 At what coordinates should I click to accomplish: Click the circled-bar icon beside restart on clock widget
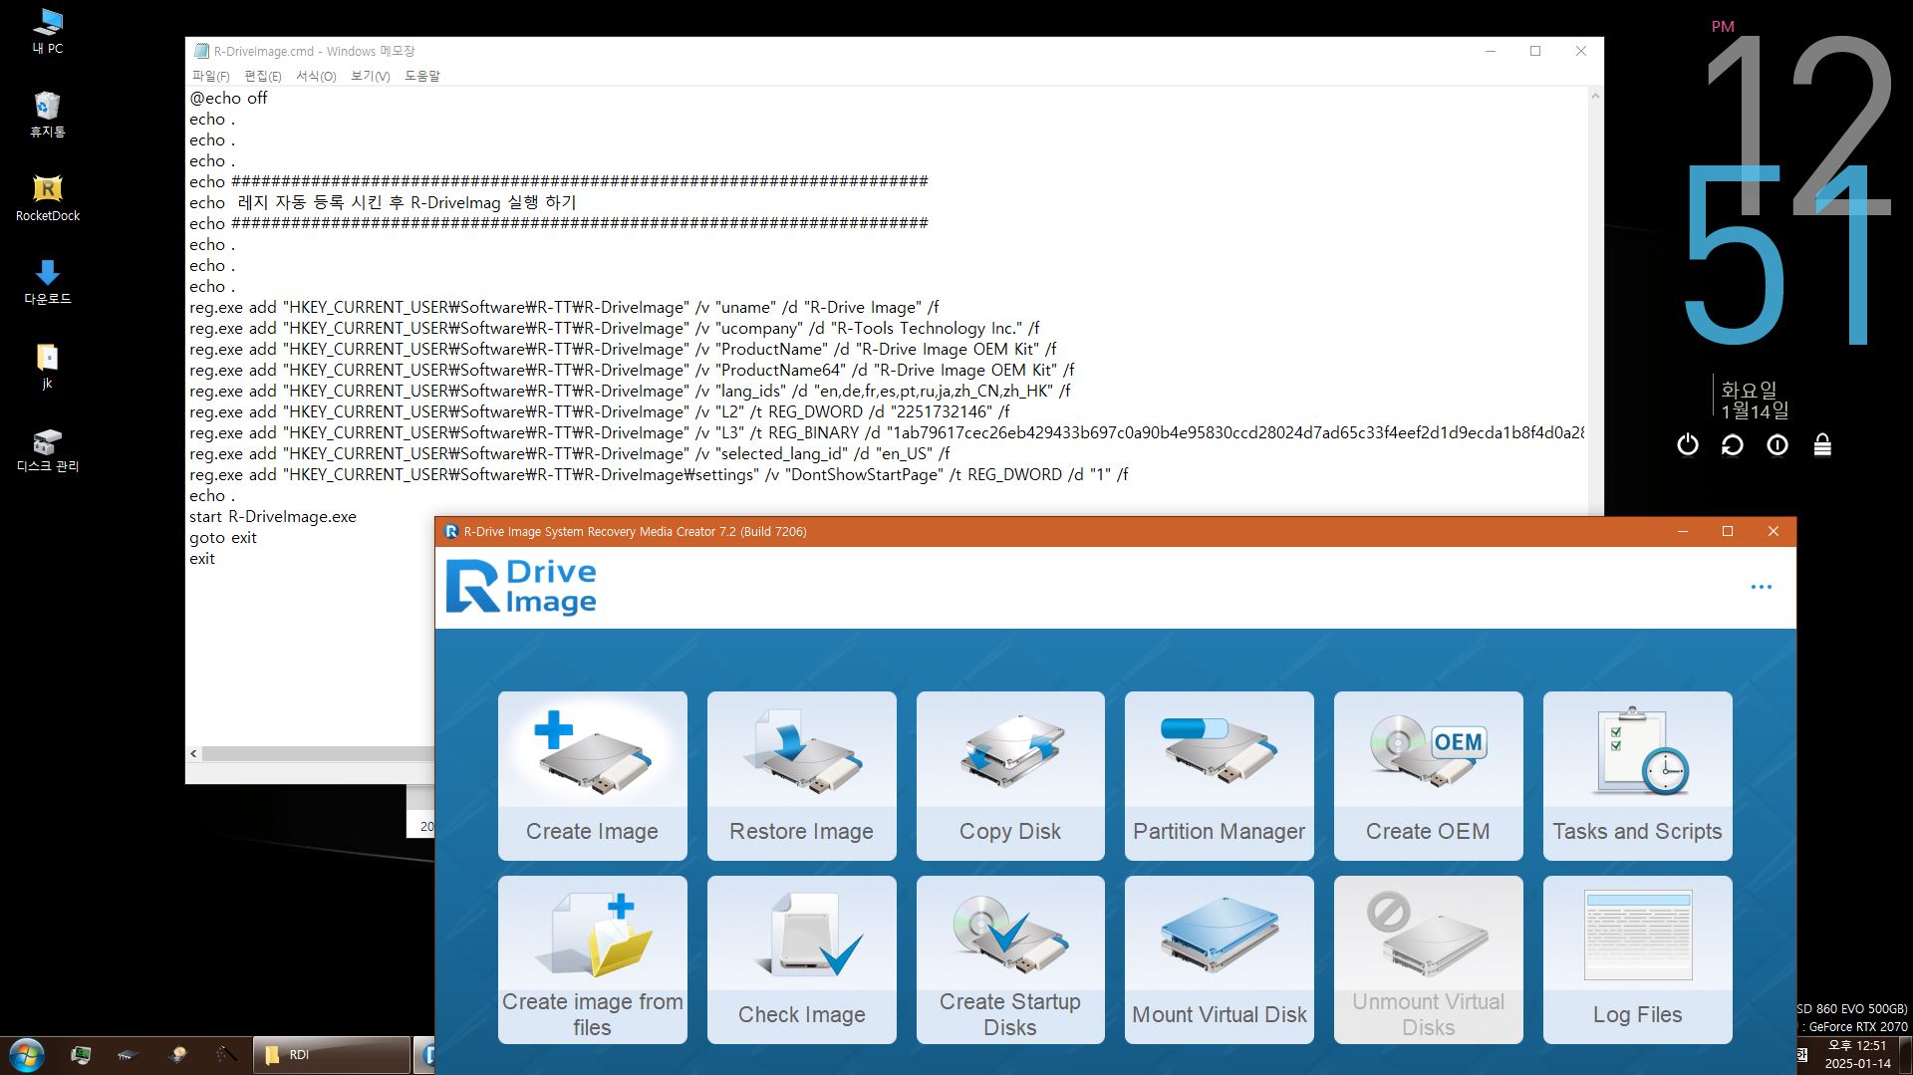[x=1776, y=444]
